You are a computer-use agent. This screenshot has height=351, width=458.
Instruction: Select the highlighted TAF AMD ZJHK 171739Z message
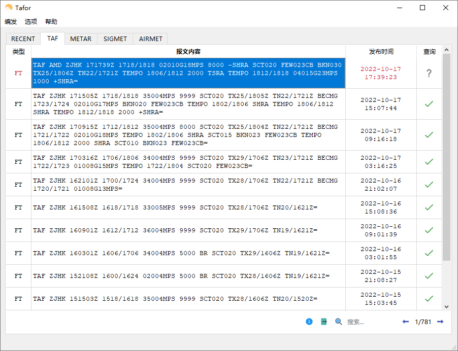click(188, 73)
